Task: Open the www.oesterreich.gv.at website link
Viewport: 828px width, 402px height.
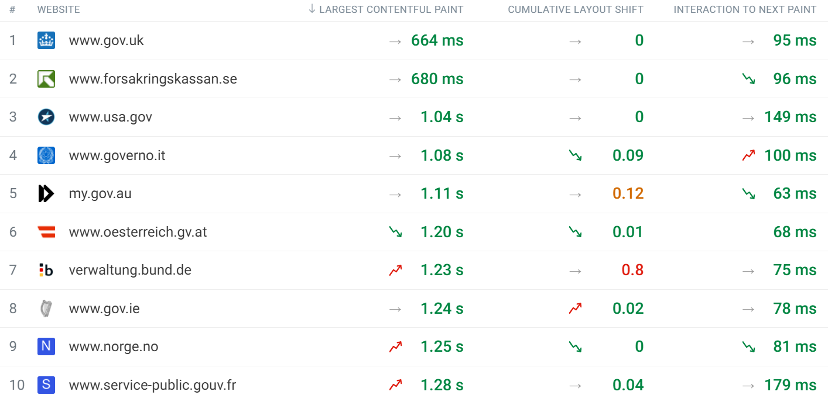Action: tap(138, 232)
